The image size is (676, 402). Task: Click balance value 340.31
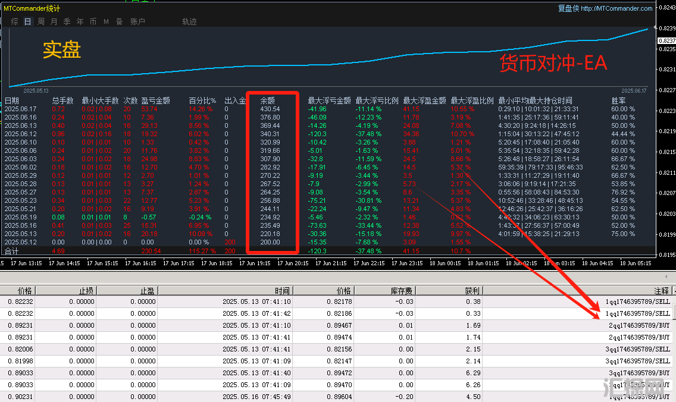[270, 134]
